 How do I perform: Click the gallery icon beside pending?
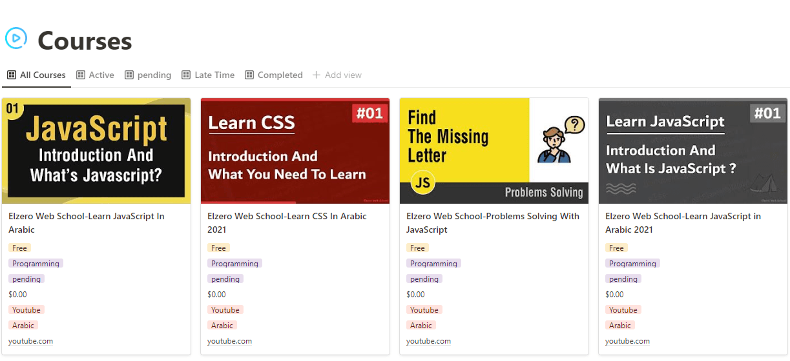click(129, 75)
